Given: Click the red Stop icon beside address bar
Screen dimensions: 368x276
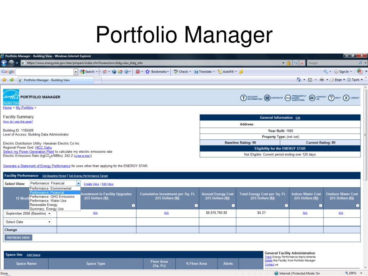Looking at the screenshot, I should 302,63.
